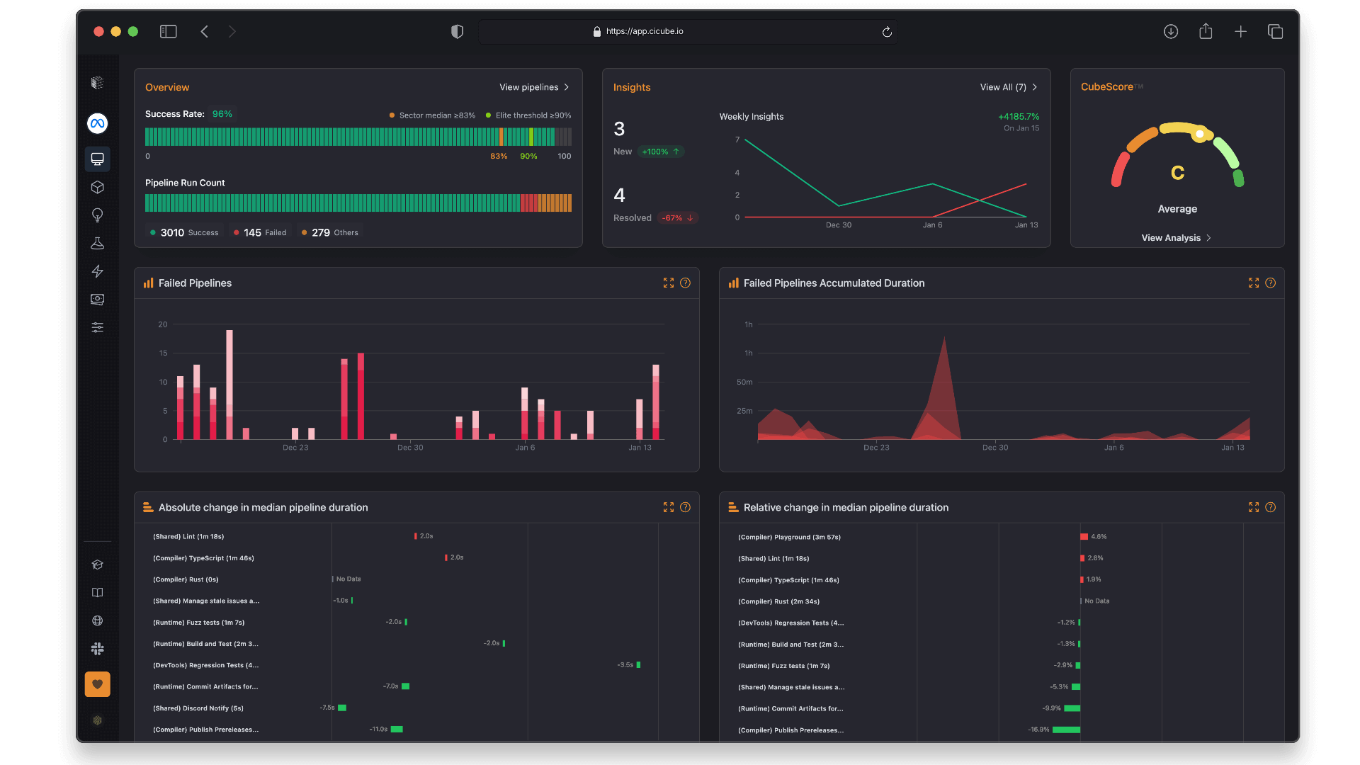Toggle the Others filter showing 279
Image resolution: width=1360 pixels, height=765 pixels.
pyautogui.click(x=329, y=232)
